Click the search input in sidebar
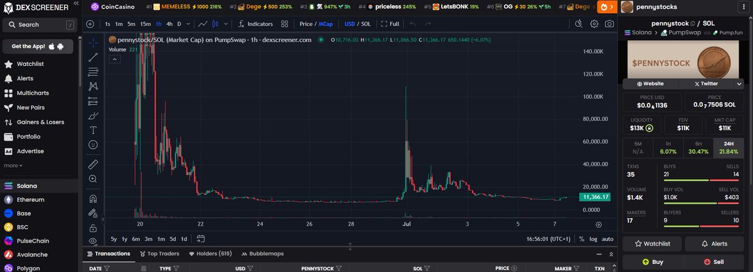 pyautogui.click(x=38, y=24)
